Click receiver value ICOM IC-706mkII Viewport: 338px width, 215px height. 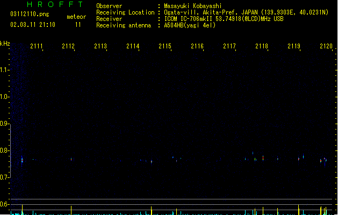[x=189, y=19]
